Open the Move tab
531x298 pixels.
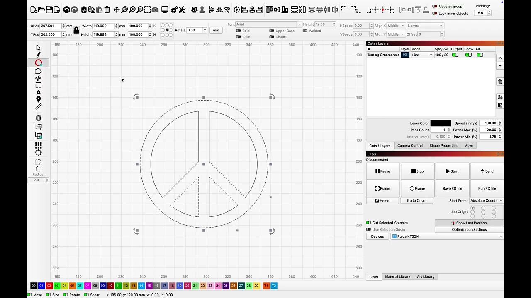(x=468, y=146)
